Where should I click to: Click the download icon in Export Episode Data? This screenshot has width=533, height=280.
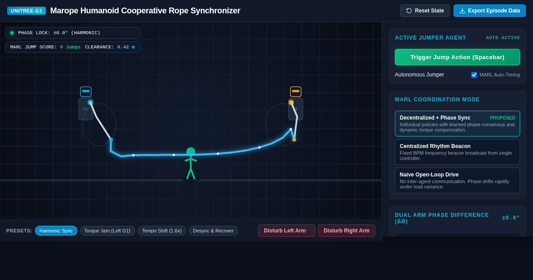462,11
